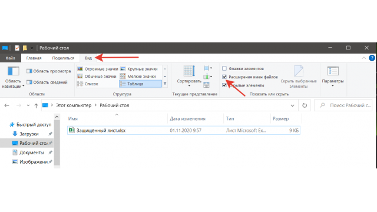Image resolution: width=377 pixels, height=212 pixels.
Task: Enable Область просмотра pane
Action: point(48,71)
